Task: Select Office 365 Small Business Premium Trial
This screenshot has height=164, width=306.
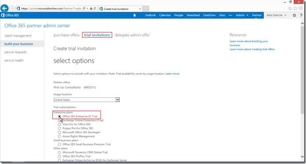Action: pyautogui.click(x=59, y=144)
